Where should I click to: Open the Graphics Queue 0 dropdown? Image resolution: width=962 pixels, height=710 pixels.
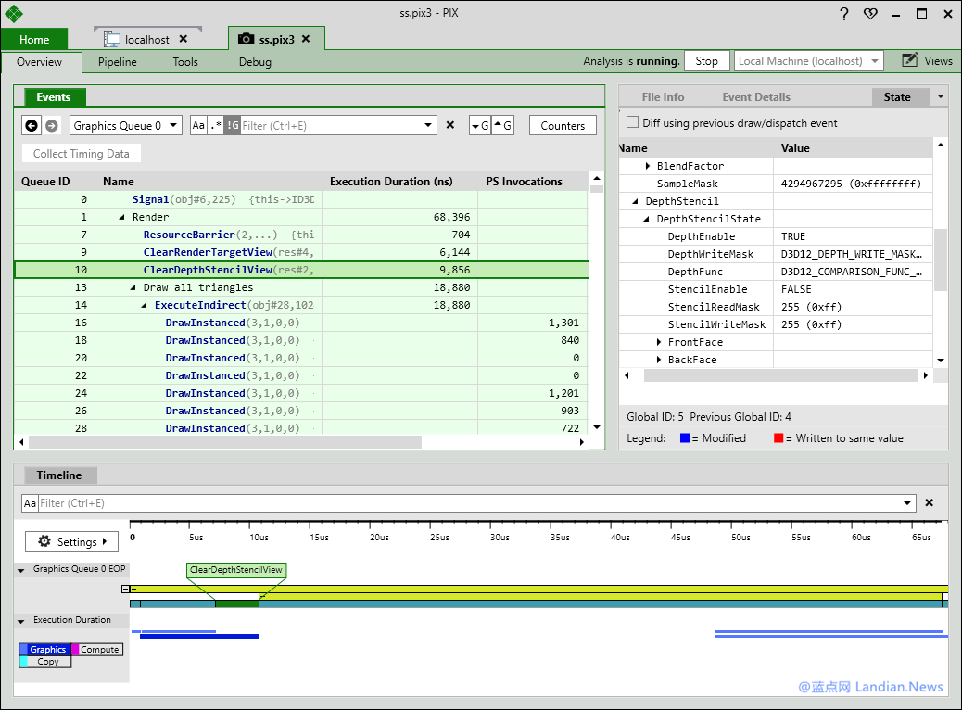[125, 126]
